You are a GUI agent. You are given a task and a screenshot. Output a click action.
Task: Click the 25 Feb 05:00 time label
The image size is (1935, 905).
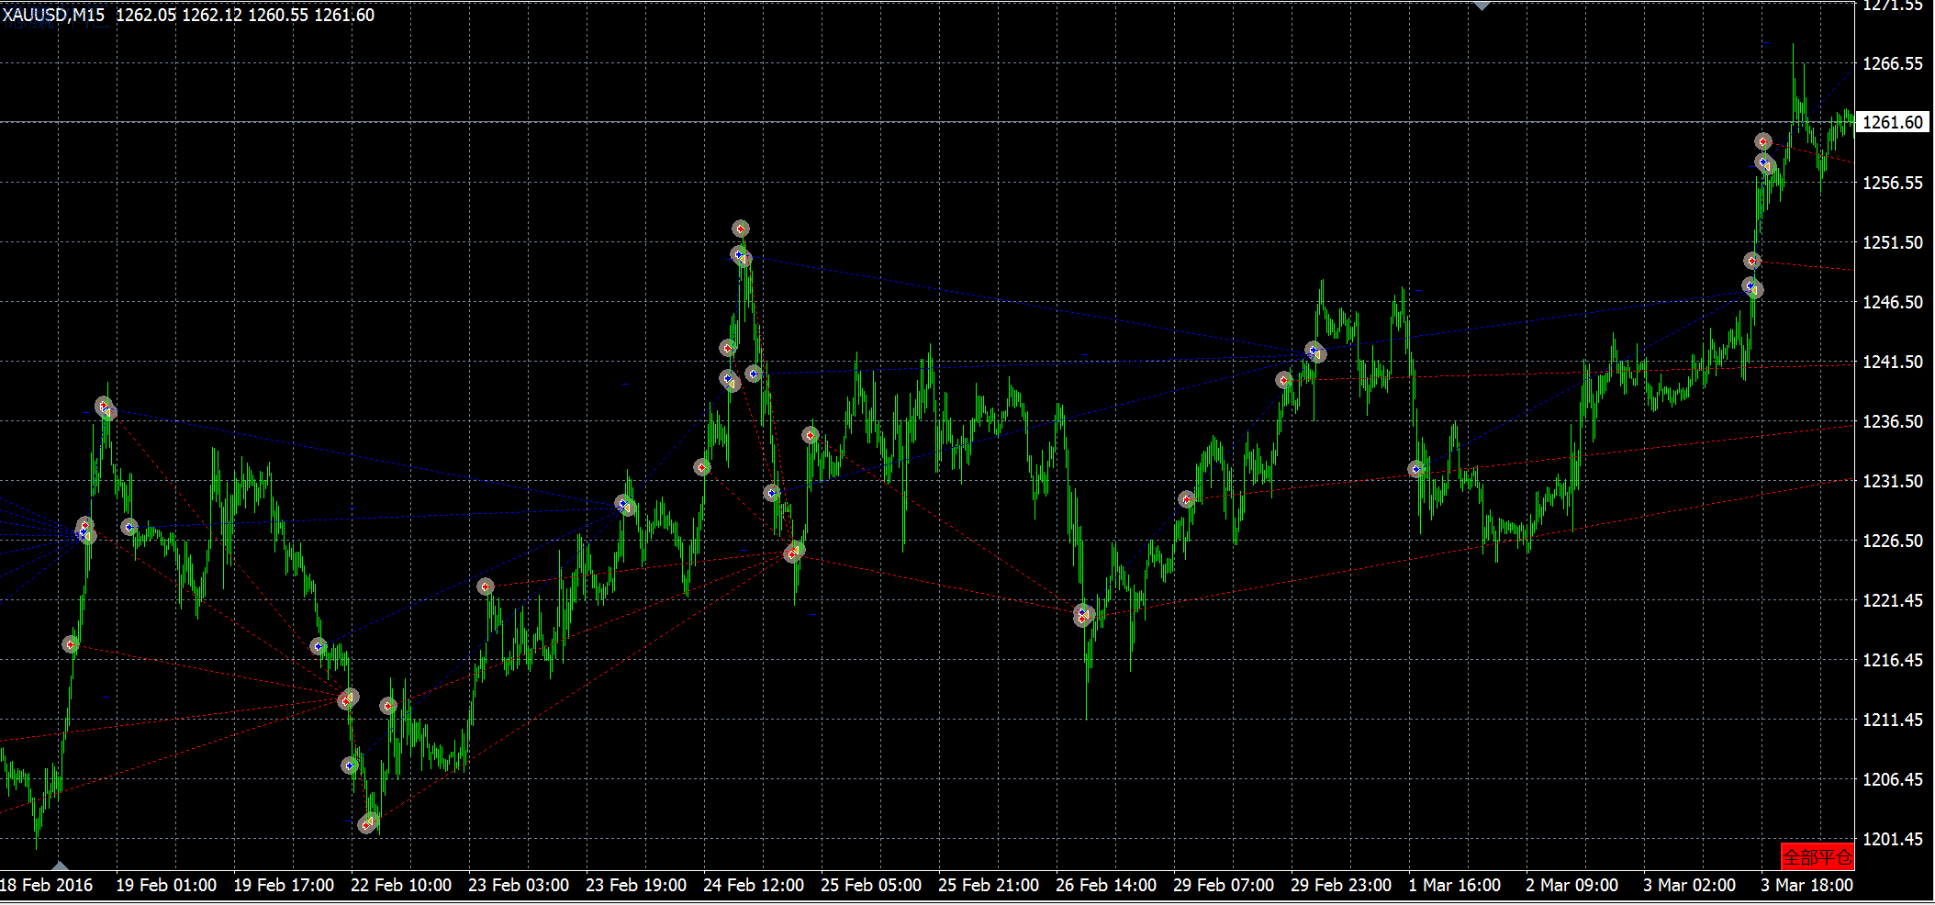pos(871,885)
